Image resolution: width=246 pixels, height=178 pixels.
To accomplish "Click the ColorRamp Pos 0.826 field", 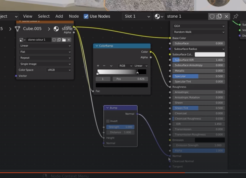I will pyautogui.click(x=130, y=79).
